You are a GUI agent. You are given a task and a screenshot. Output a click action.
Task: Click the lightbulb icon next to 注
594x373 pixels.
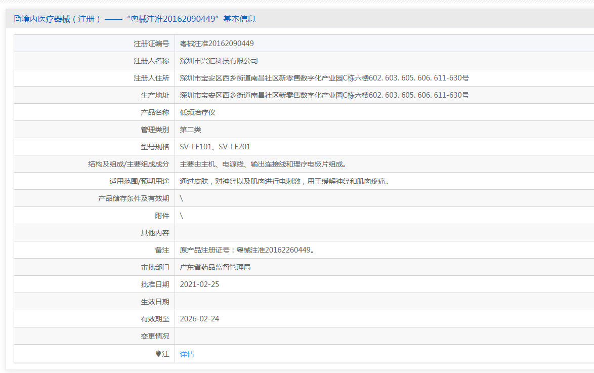click(x=158, y=354)
